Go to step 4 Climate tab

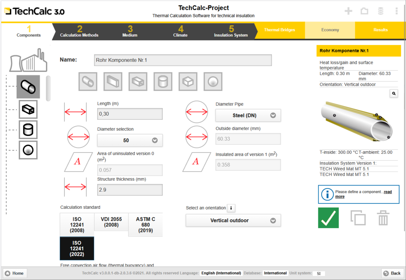point(180,31)
